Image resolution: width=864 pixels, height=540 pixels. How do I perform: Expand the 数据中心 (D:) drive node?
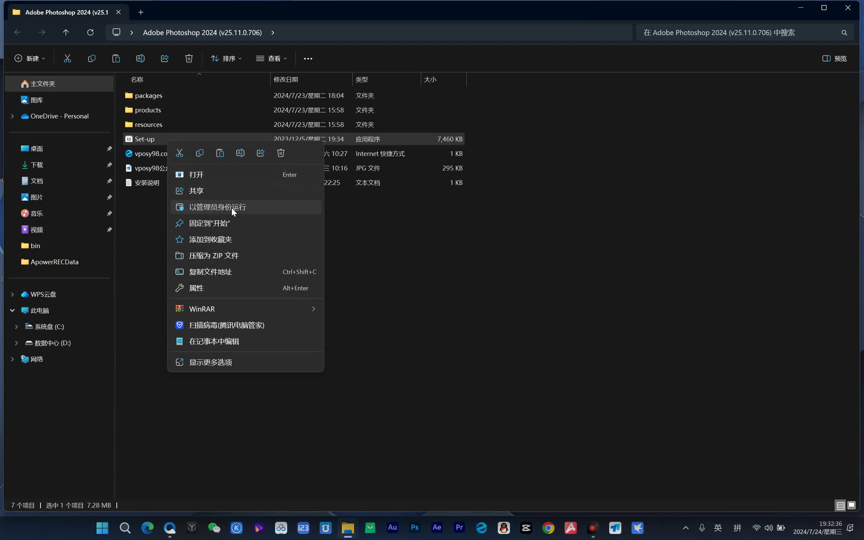click(17, 343)
